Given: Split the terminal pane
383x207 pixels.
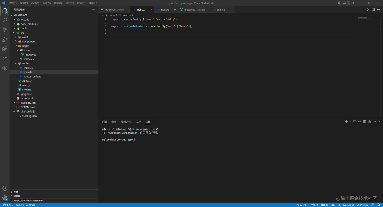Looking at the screenshot, I should click(x=365, y=122).
